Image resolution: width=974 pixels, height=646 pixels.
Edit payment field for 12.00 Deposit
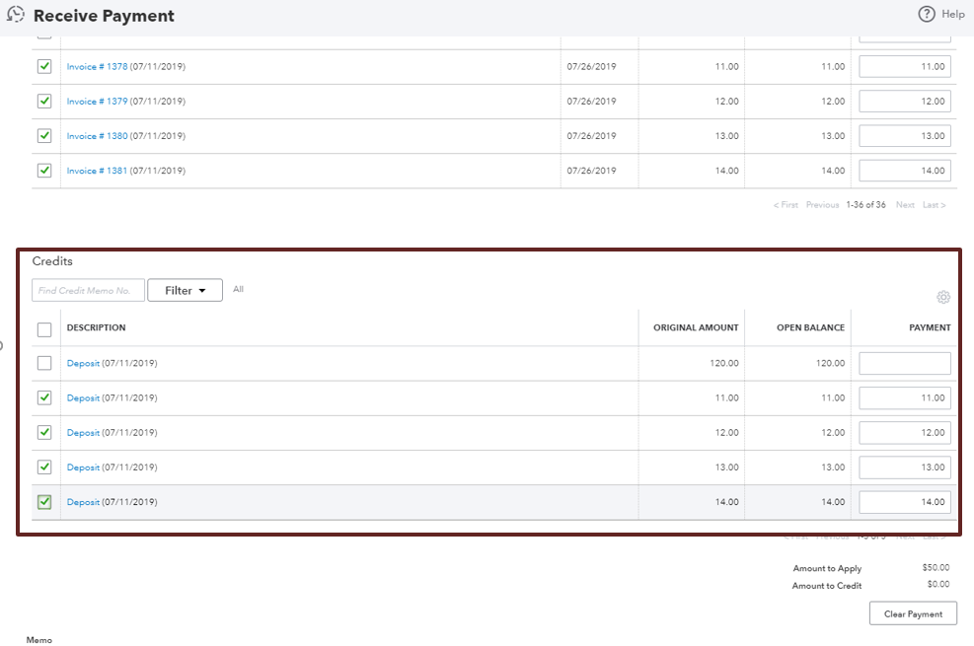click(904, 433)
